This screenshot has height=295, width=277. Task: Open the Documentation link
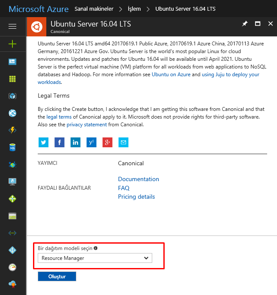point(138,179)
